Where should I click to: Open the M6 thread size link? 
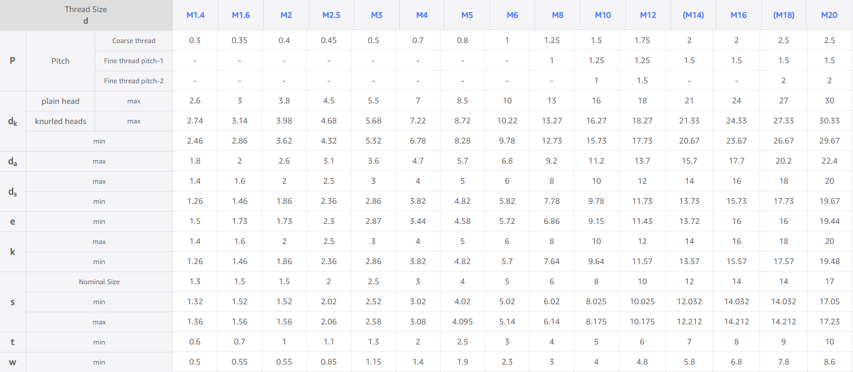click(x=512, y=15)
